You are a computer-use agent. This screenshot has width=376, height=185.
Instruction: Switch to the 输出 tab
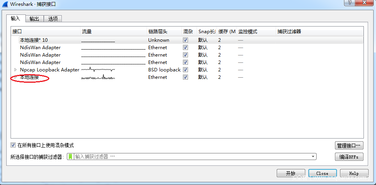[x=34, y=19]
